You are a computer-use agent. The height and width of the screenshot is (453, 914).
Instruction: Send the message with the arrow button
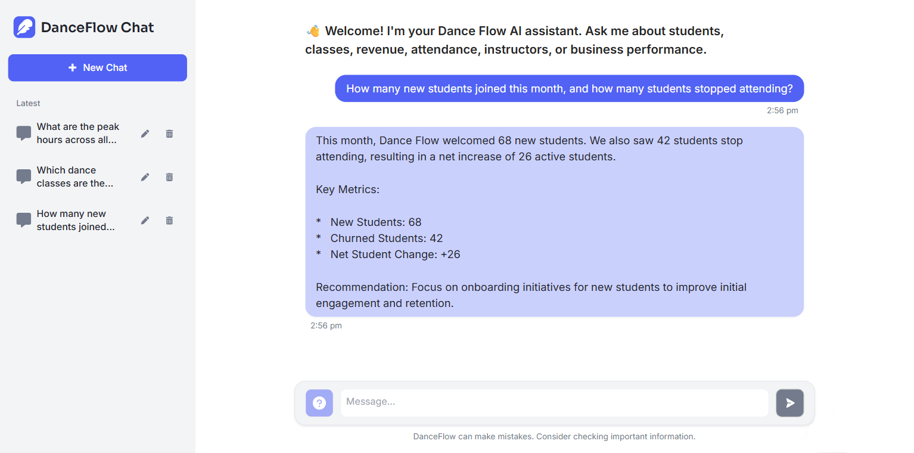pos(790,403)
